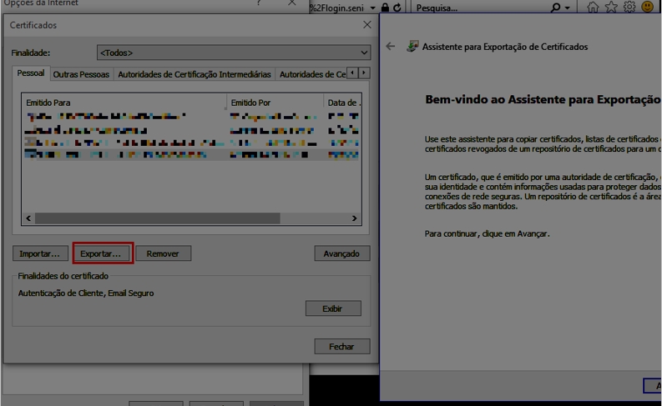This screenshot has width=662, height=406.
Task: Sort by Emitido Por column header
Action: (275, 103)
